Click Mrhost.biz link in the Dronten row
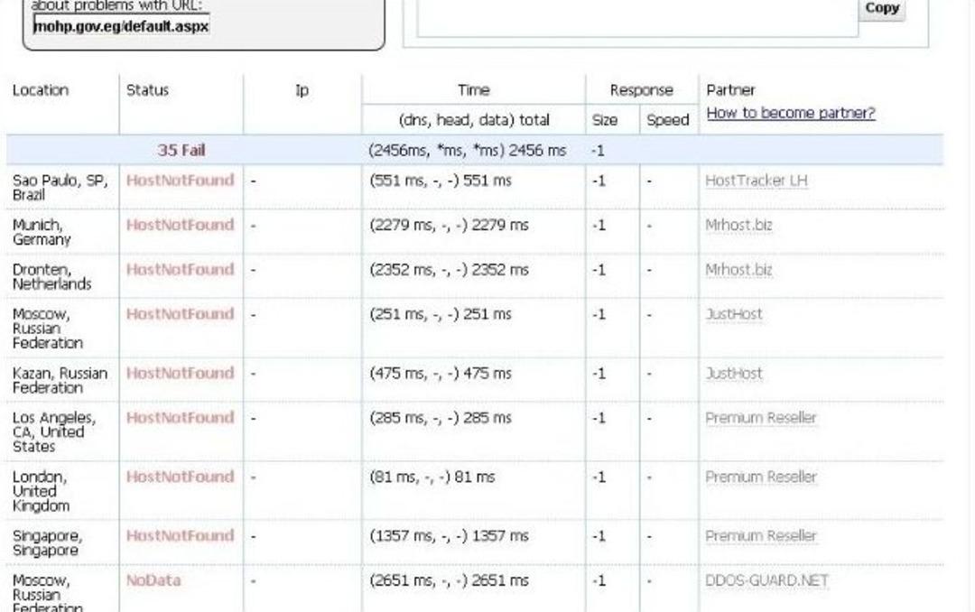The image size is (975, 612). pyautogui.click(x=738, y=270)
